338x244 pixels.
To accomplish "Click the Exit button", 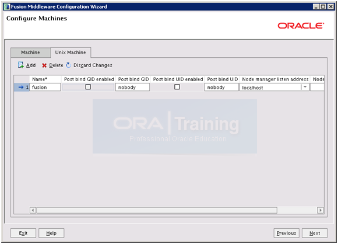I will click(x=23, y=233).
